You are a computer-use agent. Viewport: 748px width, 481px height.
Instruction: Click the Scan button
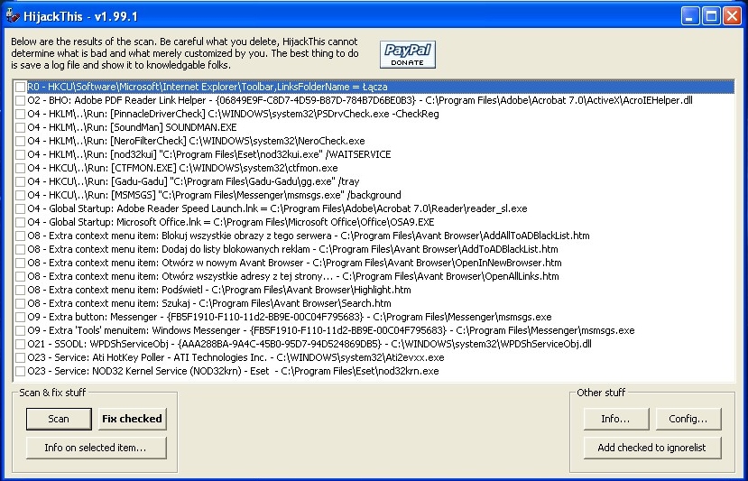[x=59, y=419]
